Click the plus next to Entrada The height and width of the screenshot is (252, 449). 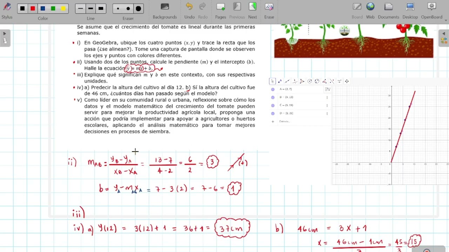[x=273, y=121]
